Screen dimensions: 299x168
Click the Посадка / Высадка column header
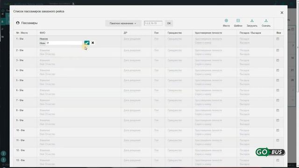[x=250, y=33]
